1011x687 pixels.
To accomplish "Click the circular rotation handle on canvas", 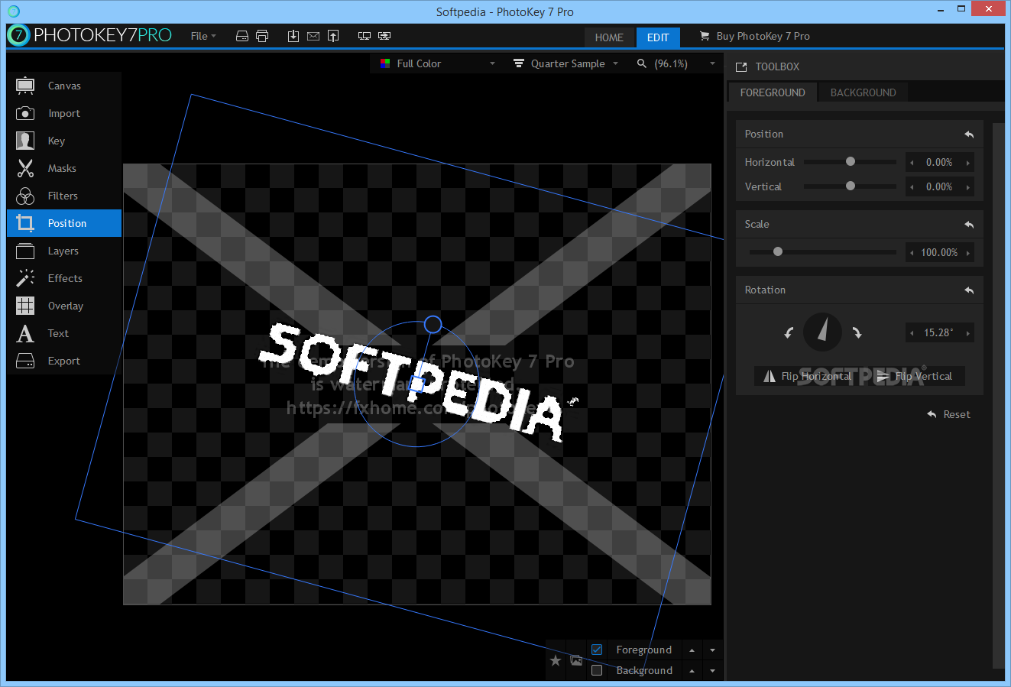I will tap(433, 325).
